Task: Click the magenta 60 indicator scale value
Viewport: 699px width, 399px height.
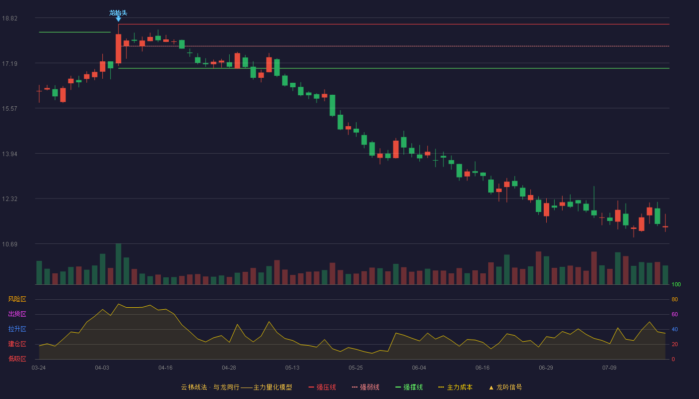Action: 675,314
